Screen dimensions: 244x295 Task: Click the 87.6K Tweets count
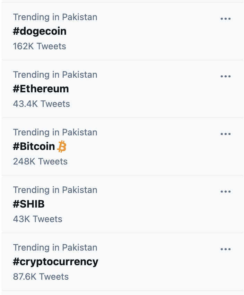(41, 277)
